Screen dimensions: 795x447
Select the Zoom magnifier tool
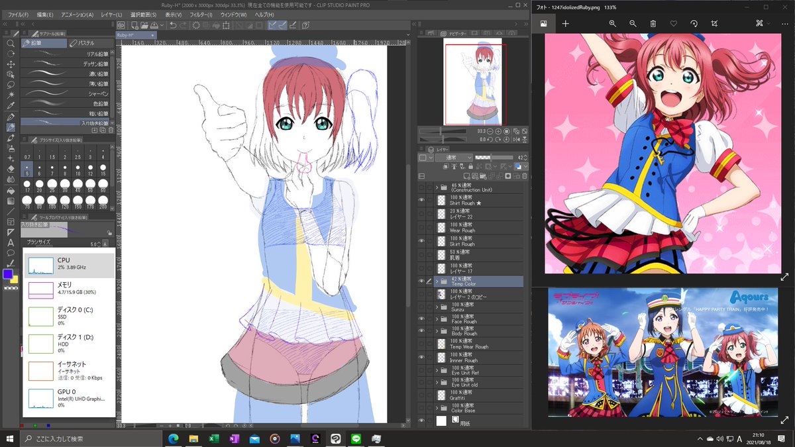point(11,43)
